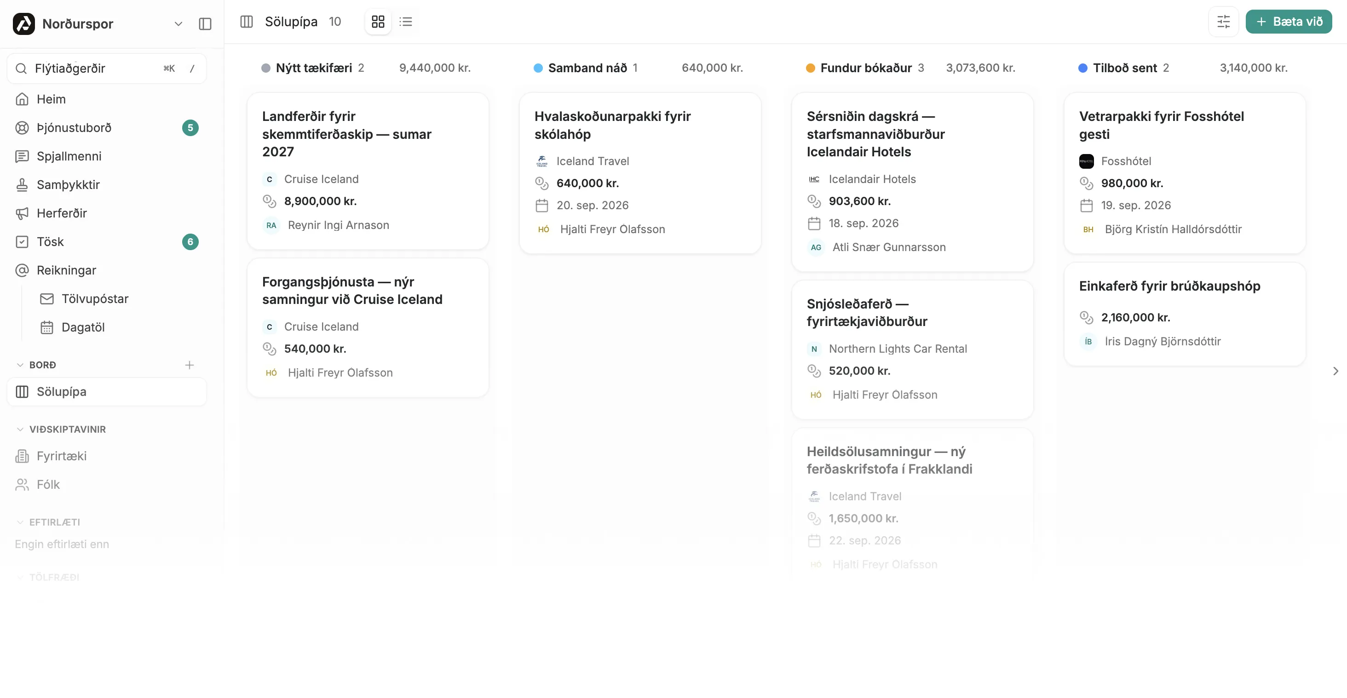Click calendar icon beside 19. sep. 2026
The image size is (1347, 698).
(x=1087, y=206)
